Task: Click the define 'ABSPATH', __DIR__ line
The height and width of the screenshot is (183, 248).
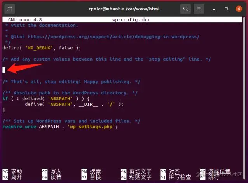Action: pos(74,104)
